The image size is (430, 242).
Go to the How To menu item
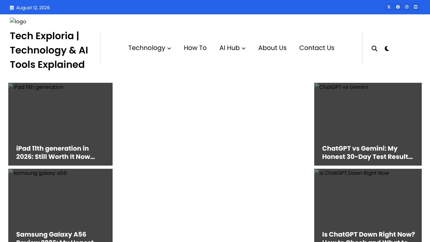click(x=195, y=48)
